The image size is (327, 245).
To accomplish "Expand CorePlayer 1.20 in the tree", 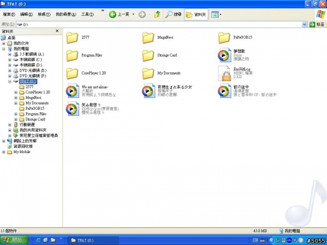I will pos(16,92).
